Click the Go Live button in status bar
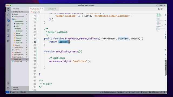The height and width of the screenshot is (97, 173). 144,92
